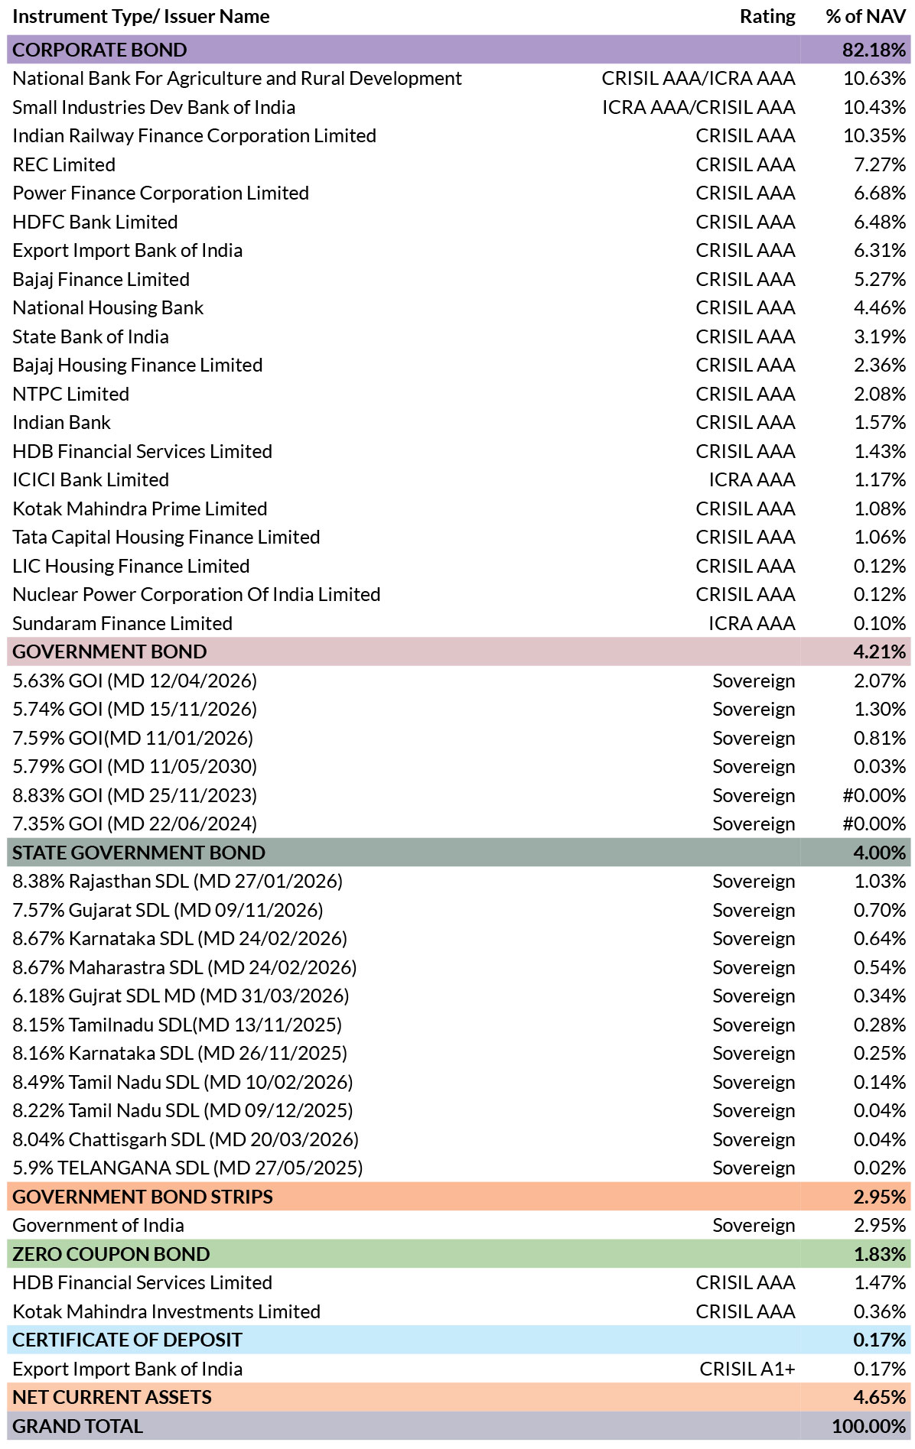Select the CERTIFICATE OF DEPOSIT header
915x1449 pixels.
(x=459, y=1340)
